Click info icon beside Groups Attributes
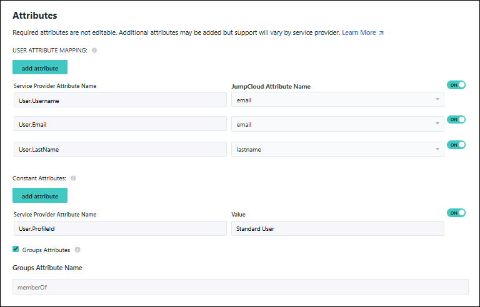This screenshot has height=307, width=480. 77,250
